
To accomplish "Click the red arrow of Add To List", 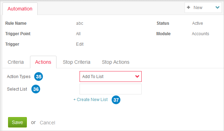I will click(x=137, y=76).
